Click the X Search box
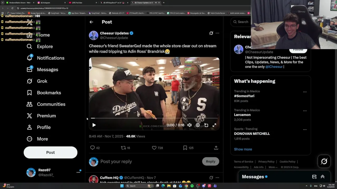This screenshot has width=337, height=189. pyautogui.click(x=241, y=22)
